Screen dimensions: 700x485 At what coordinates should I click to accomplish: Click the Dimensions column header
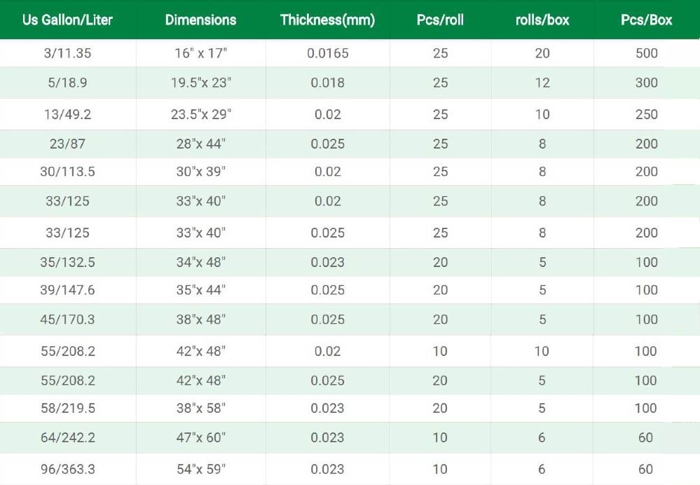coord(201,20)
